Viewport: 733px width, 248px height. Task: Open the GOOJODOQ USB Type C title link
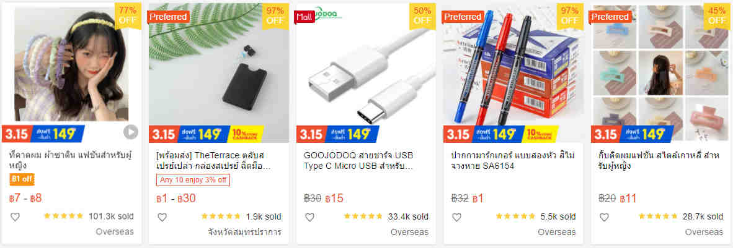[x=358, y=160]
